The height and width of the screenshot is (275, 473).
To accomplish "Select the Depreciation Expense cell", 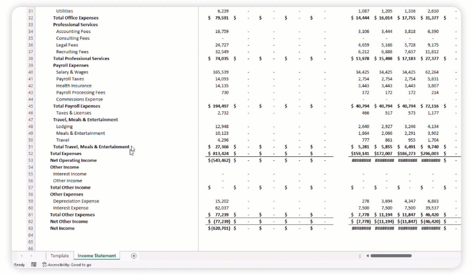I will [76, 201].
